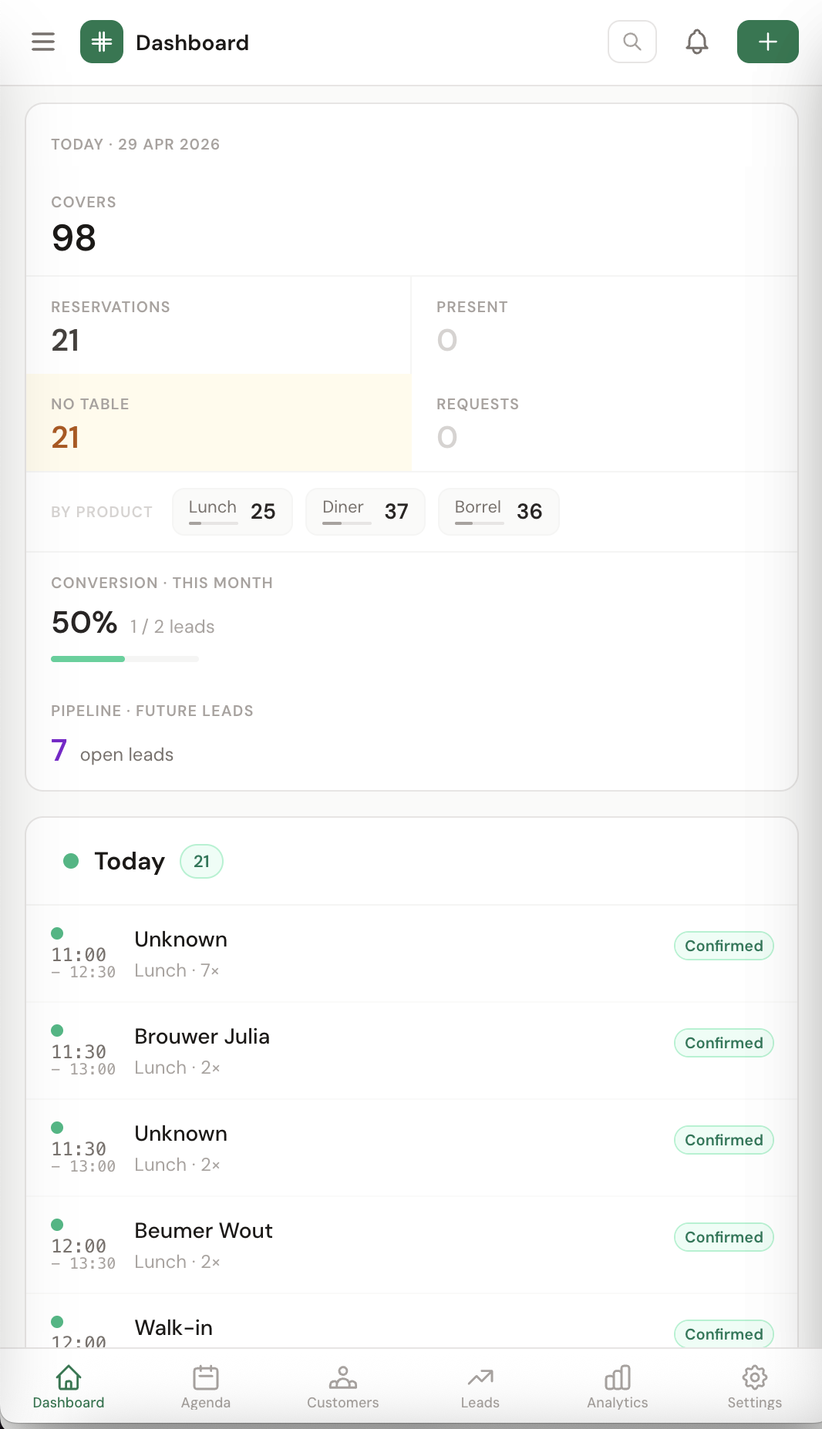The width and height of the screenshot is (822, 1429).
Task: Toggle the Diner 37 product filter
Action: click(x=365, y=511)
